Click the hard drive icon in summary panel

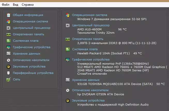point(68,80)
